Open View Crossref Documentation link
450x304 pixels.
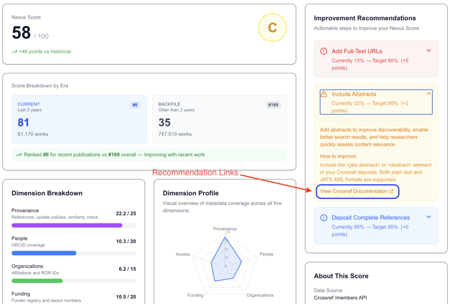coord(357,191)
